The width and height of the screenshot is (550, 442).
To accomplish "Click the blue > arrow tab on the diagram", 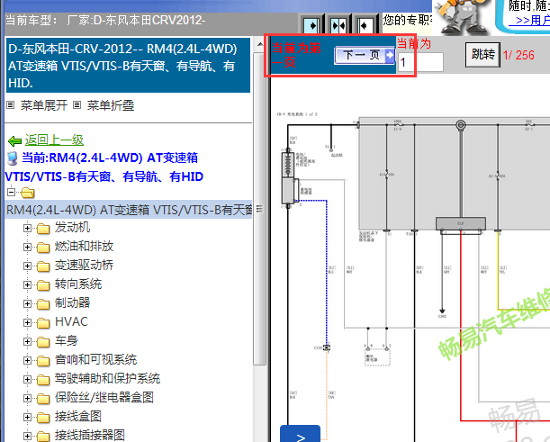I will point(301,434).
